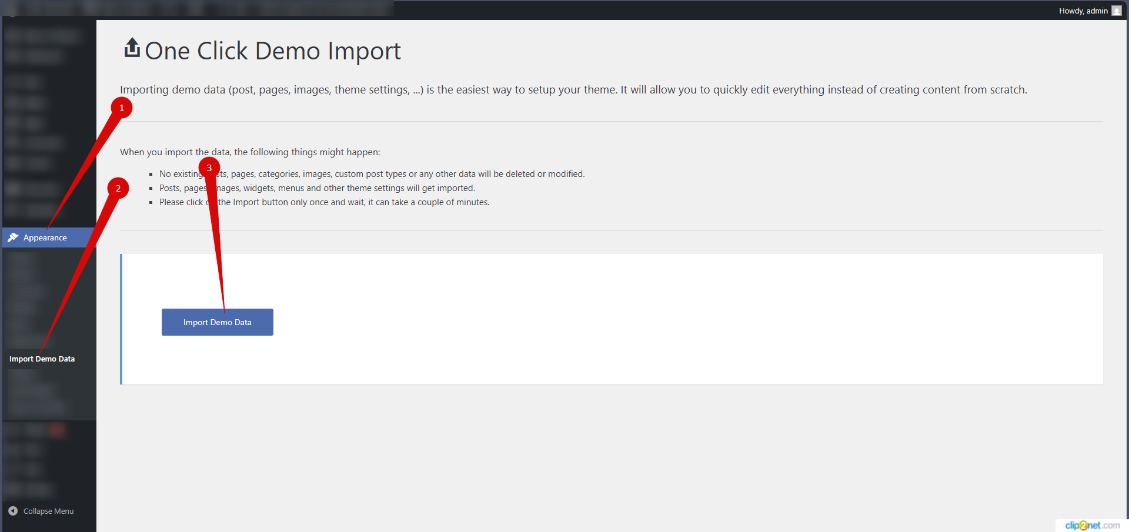The image size is (1129, 532).
Task: Click the red numbered marker icon 3
Action: (210, 168)
